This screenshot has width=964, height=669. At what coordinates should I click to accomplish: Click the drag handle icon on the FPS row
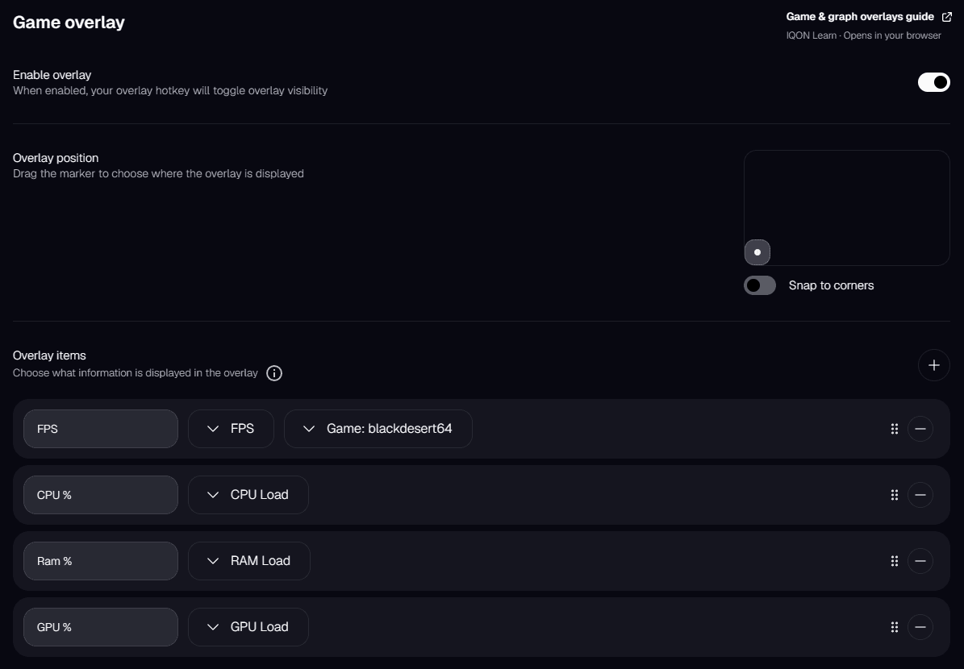tap(895, 429)
